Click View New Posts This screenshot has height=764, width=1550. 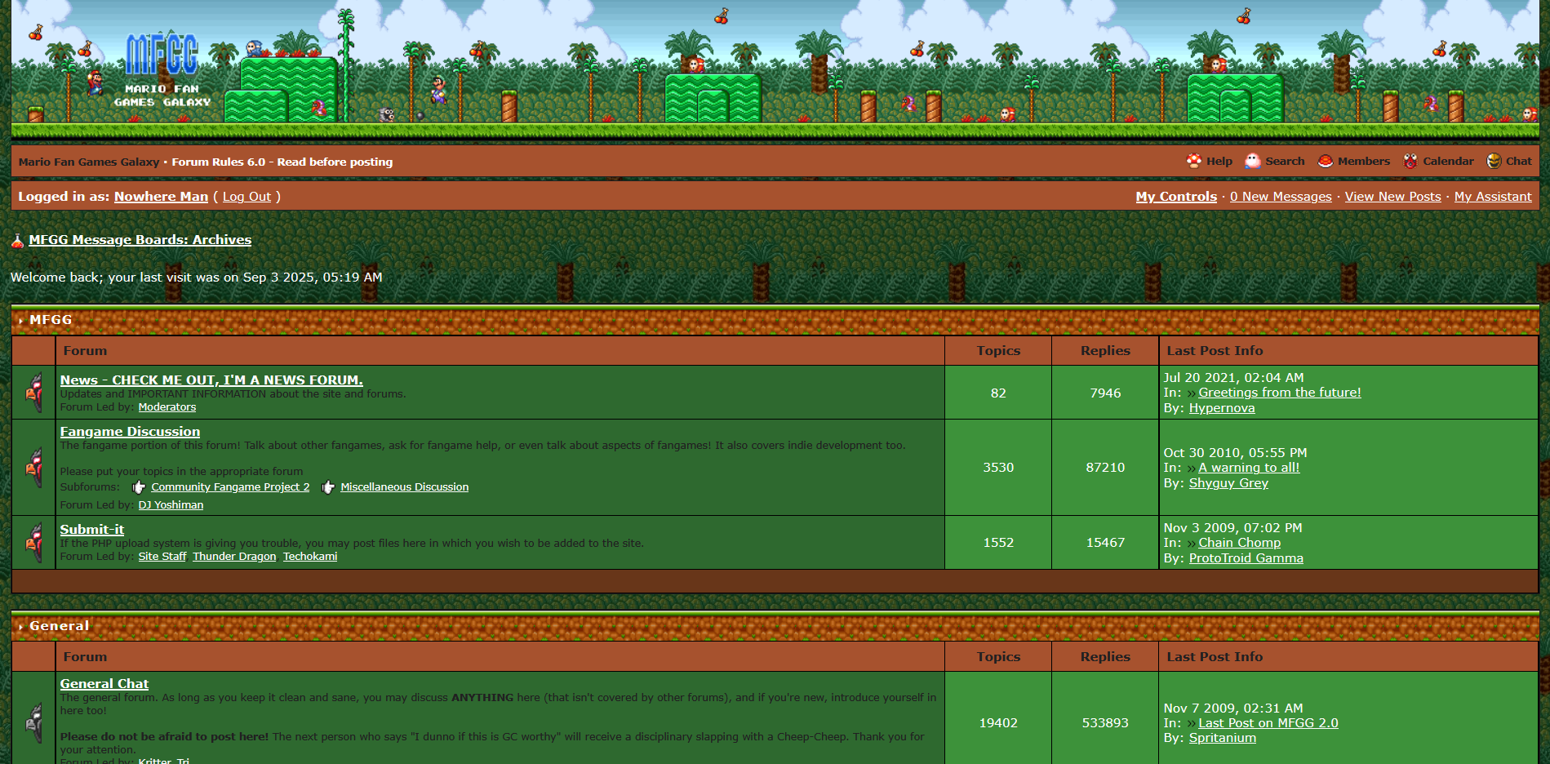pyautogui.click(x=1392, y=197)
